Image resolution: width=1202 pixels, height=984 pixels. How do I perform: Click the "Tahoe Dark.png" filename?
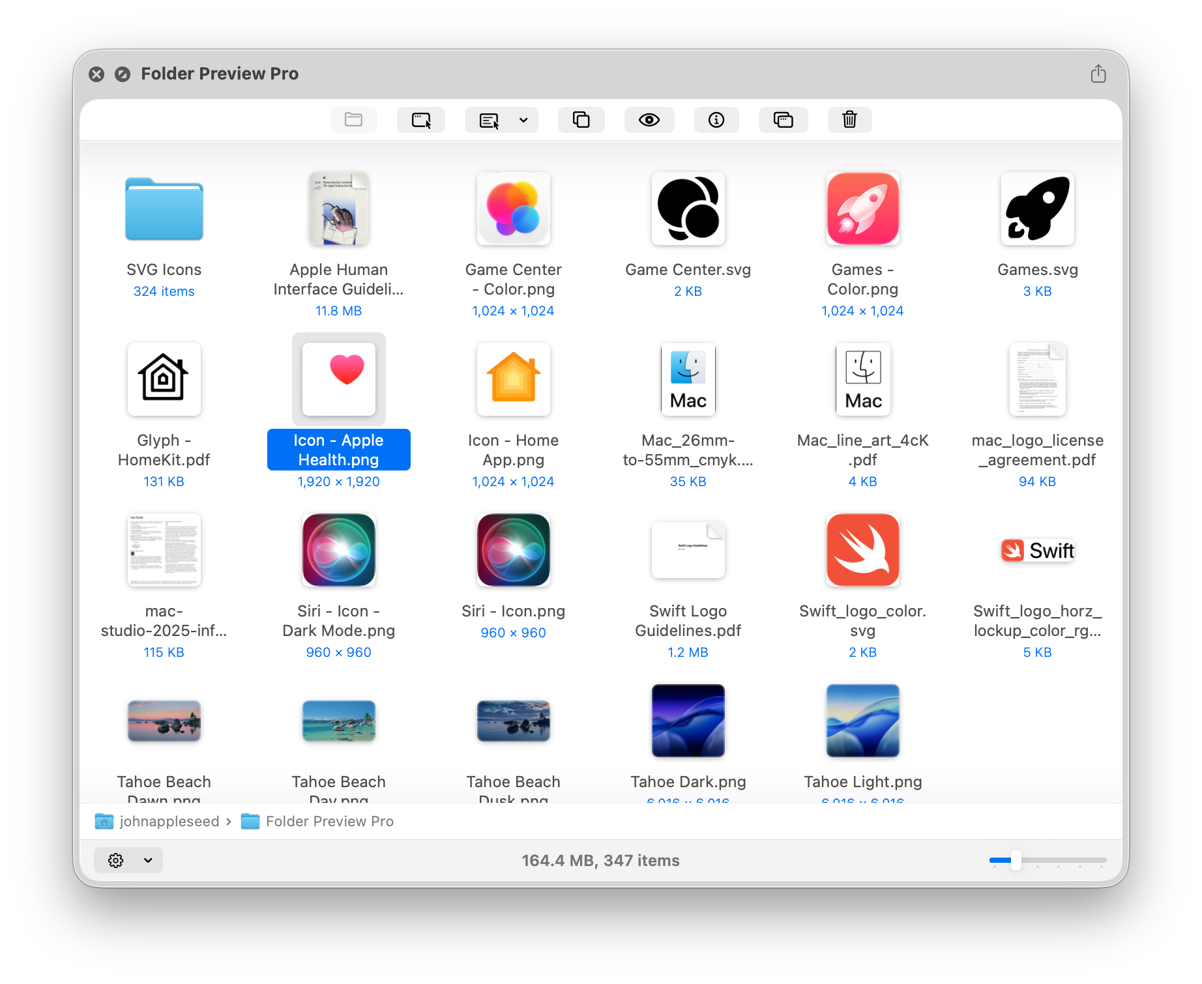[688, 782]
